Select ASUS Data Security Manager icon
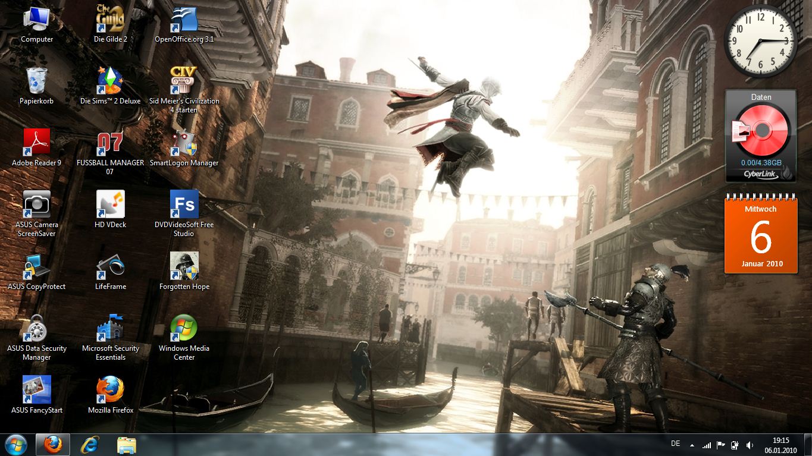Image resolution: width=812 pixels, height=456 pixels. point(37,338)
